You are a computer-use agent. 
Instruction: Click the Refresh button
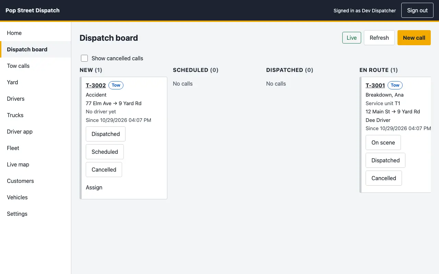pos(379,38)
